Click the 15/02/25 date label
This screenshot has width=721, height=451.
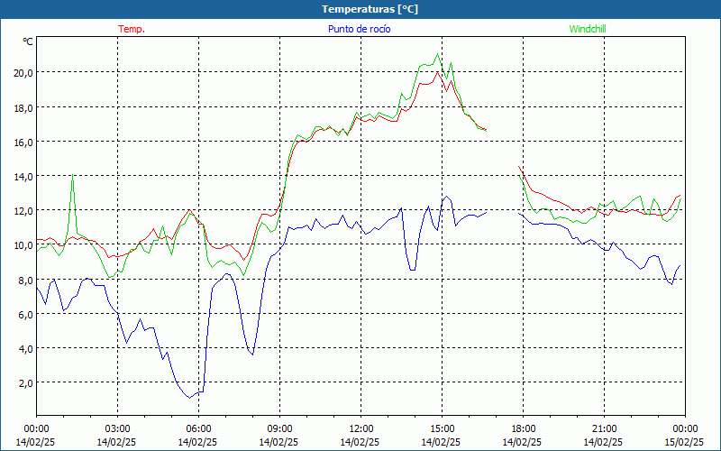coord(685,442)
